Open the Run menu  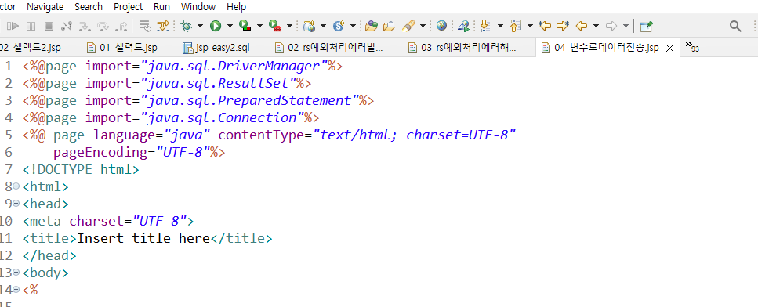coord(161,7)
